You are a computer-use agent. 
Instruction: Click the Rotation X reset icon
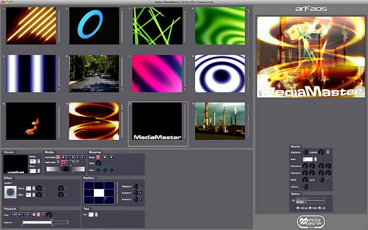click(x=141, y=186)
